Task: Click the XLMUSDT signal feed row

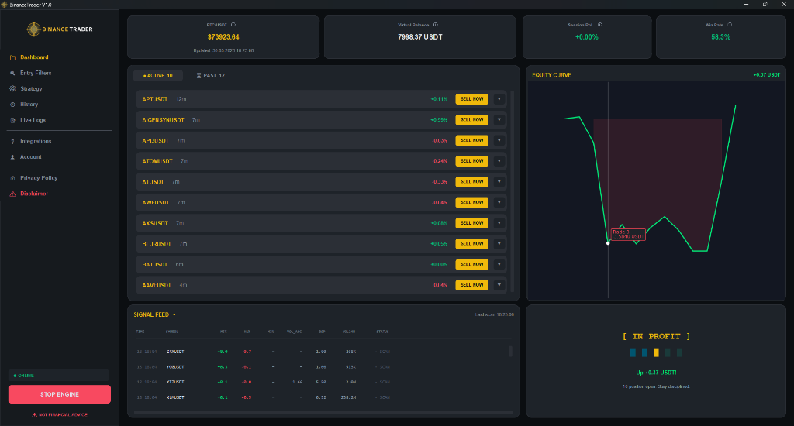Action: coord(322,397)
